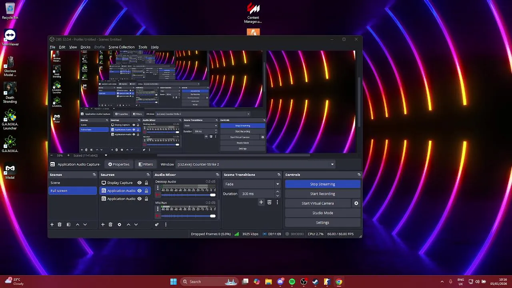Open the Edit menu

point(62,47)
